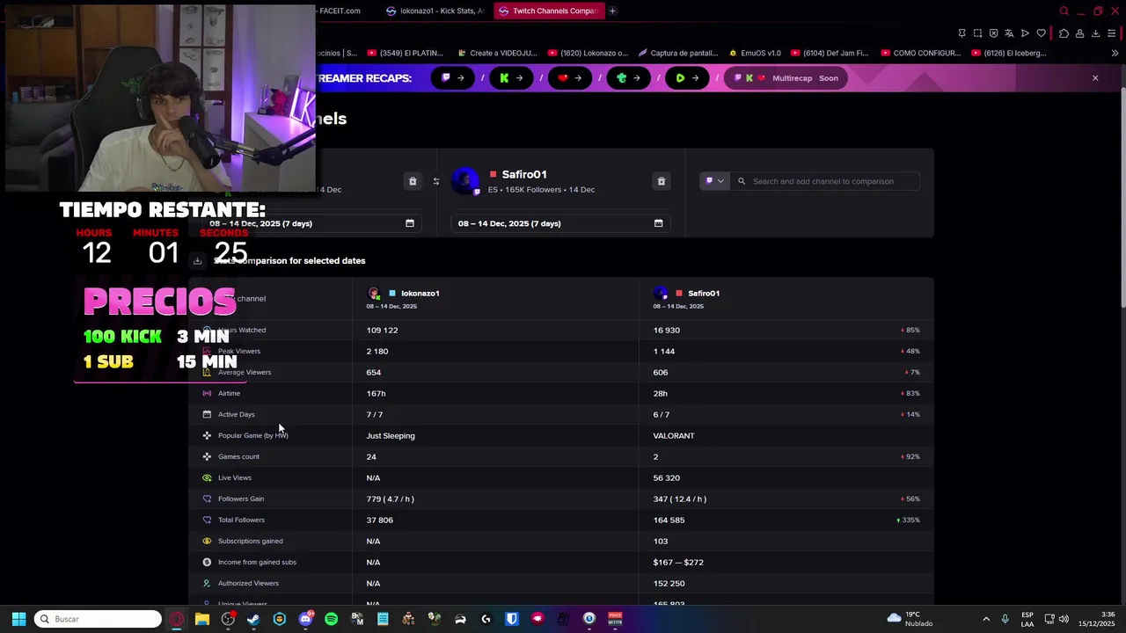Click the Multirecap Soon button
The width and height of the screenshot is (1126, 633).
[786, 77]
